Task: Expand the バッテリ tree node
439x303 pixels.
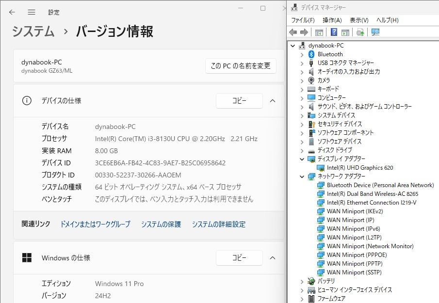Action: click(302, 281)
